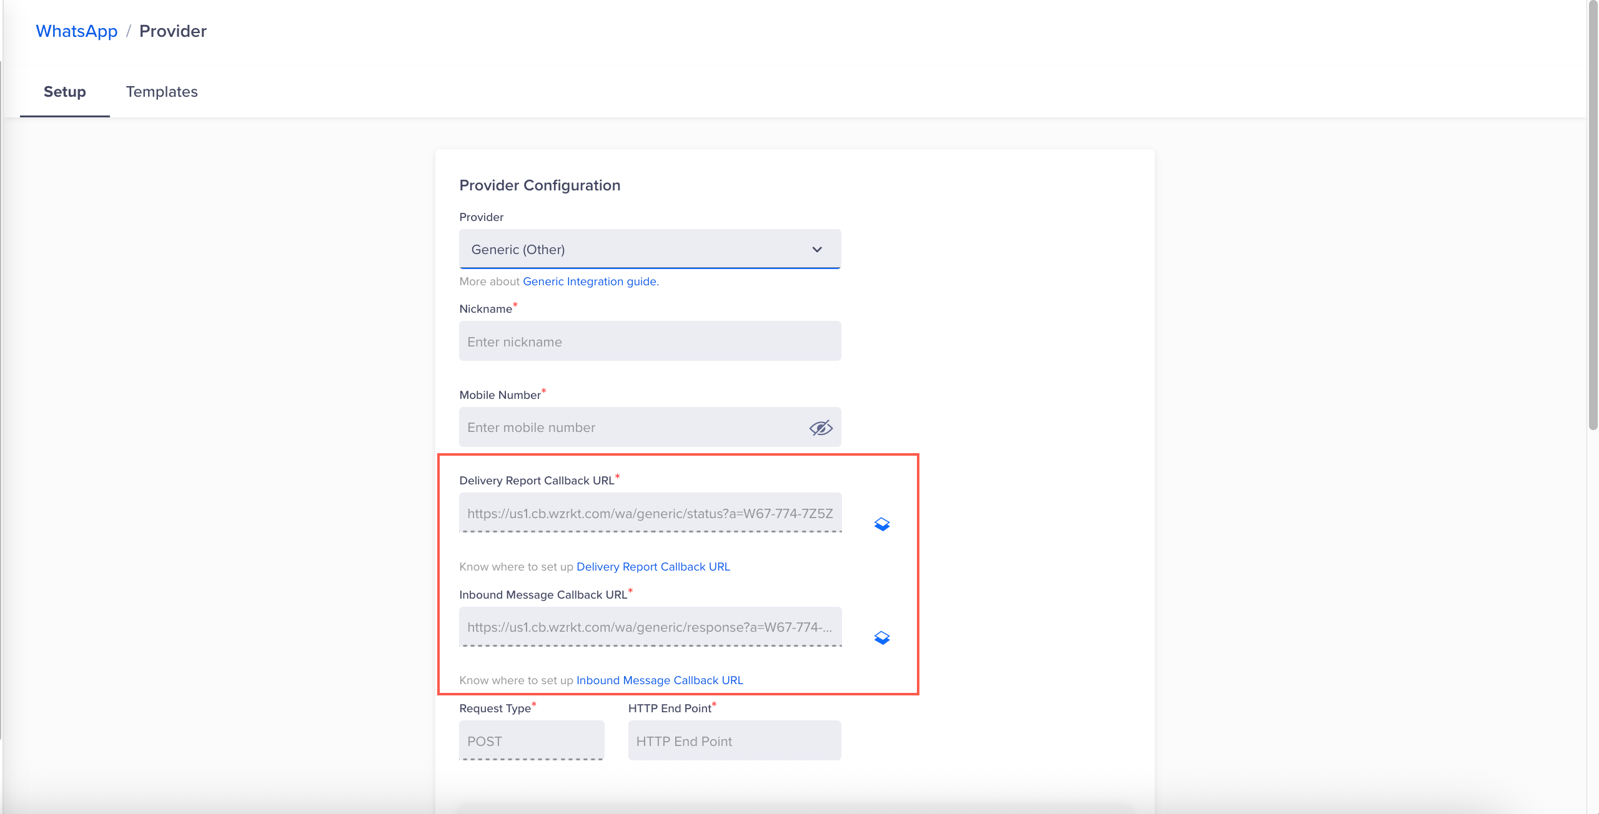Click the Provider Configuration heading

click(540, 185)
